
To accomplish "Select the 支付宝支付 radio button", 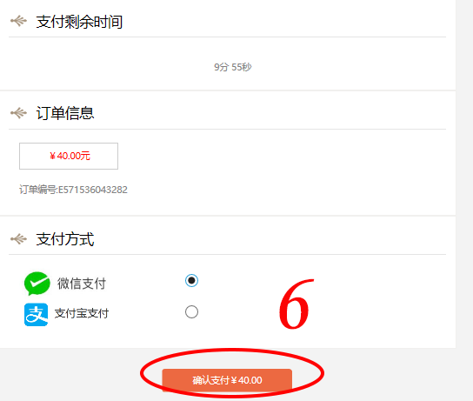I will tap(191, 311).
